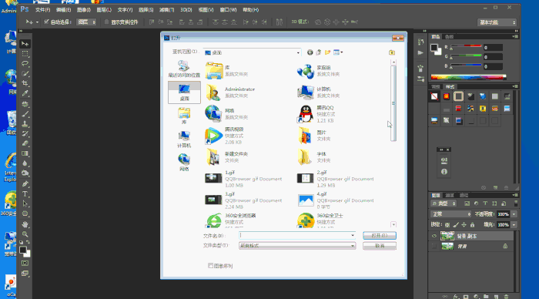Select the Gradient tool

pyautogui.click(x=25, y=153)
